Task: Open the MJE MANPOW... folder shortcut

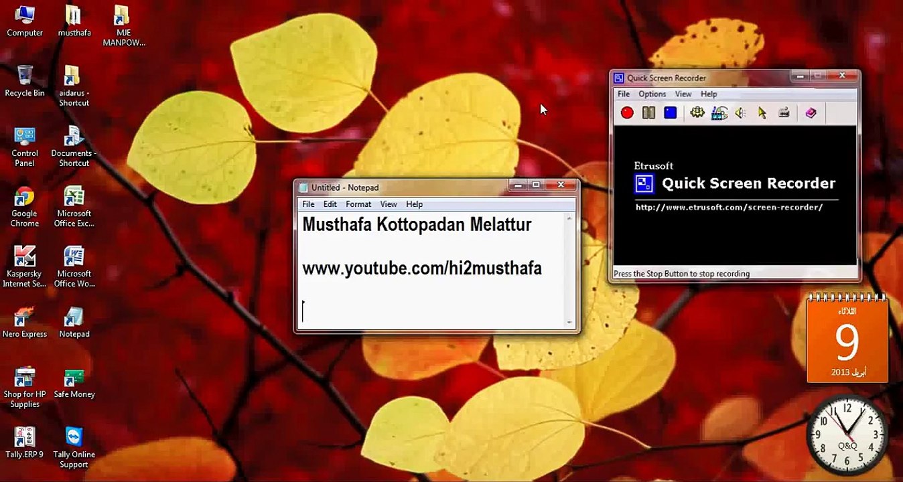Action: [x=123, y=26]
